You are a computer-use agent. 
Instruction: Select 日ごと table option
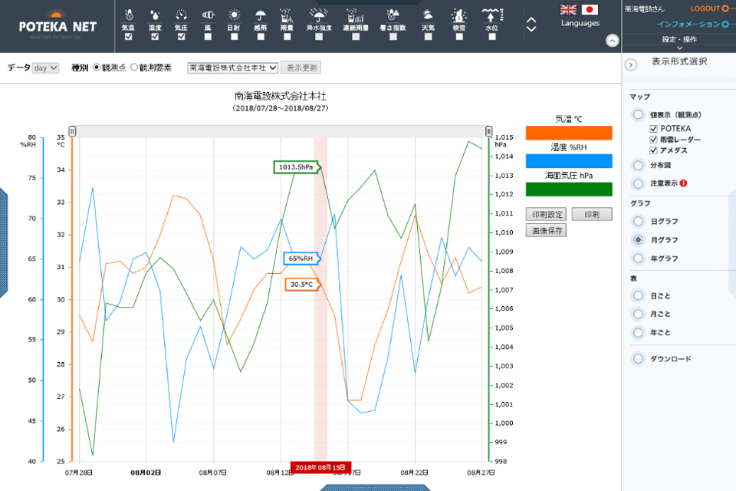click(x=638, y=296)
